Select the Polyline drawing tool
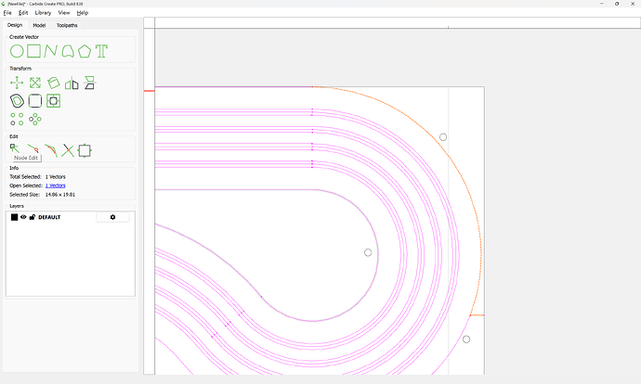The width and height of the screenshot is (641, 384). (x=50, y=51)
